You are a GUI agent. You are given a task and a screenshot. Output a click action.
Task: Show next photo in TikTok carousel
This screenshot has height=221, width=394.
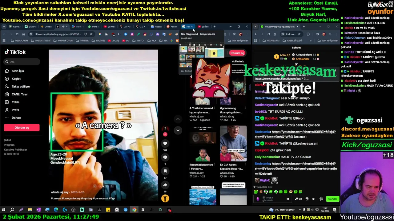coord(112,186)
